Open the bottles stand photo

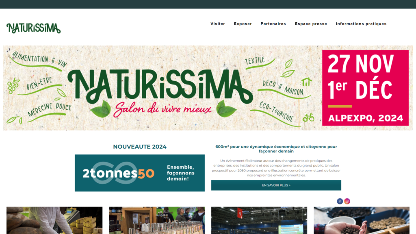point(157,220)
